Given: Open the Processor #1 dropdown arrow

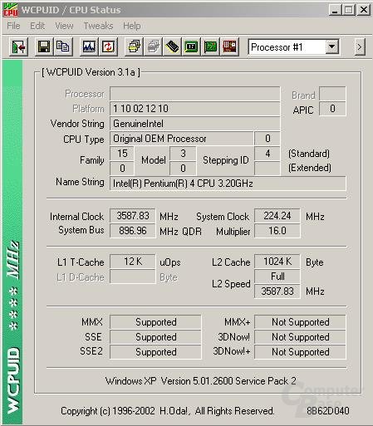Looking at the screenshot, I should pyautogui.click(x=331, y=47).
